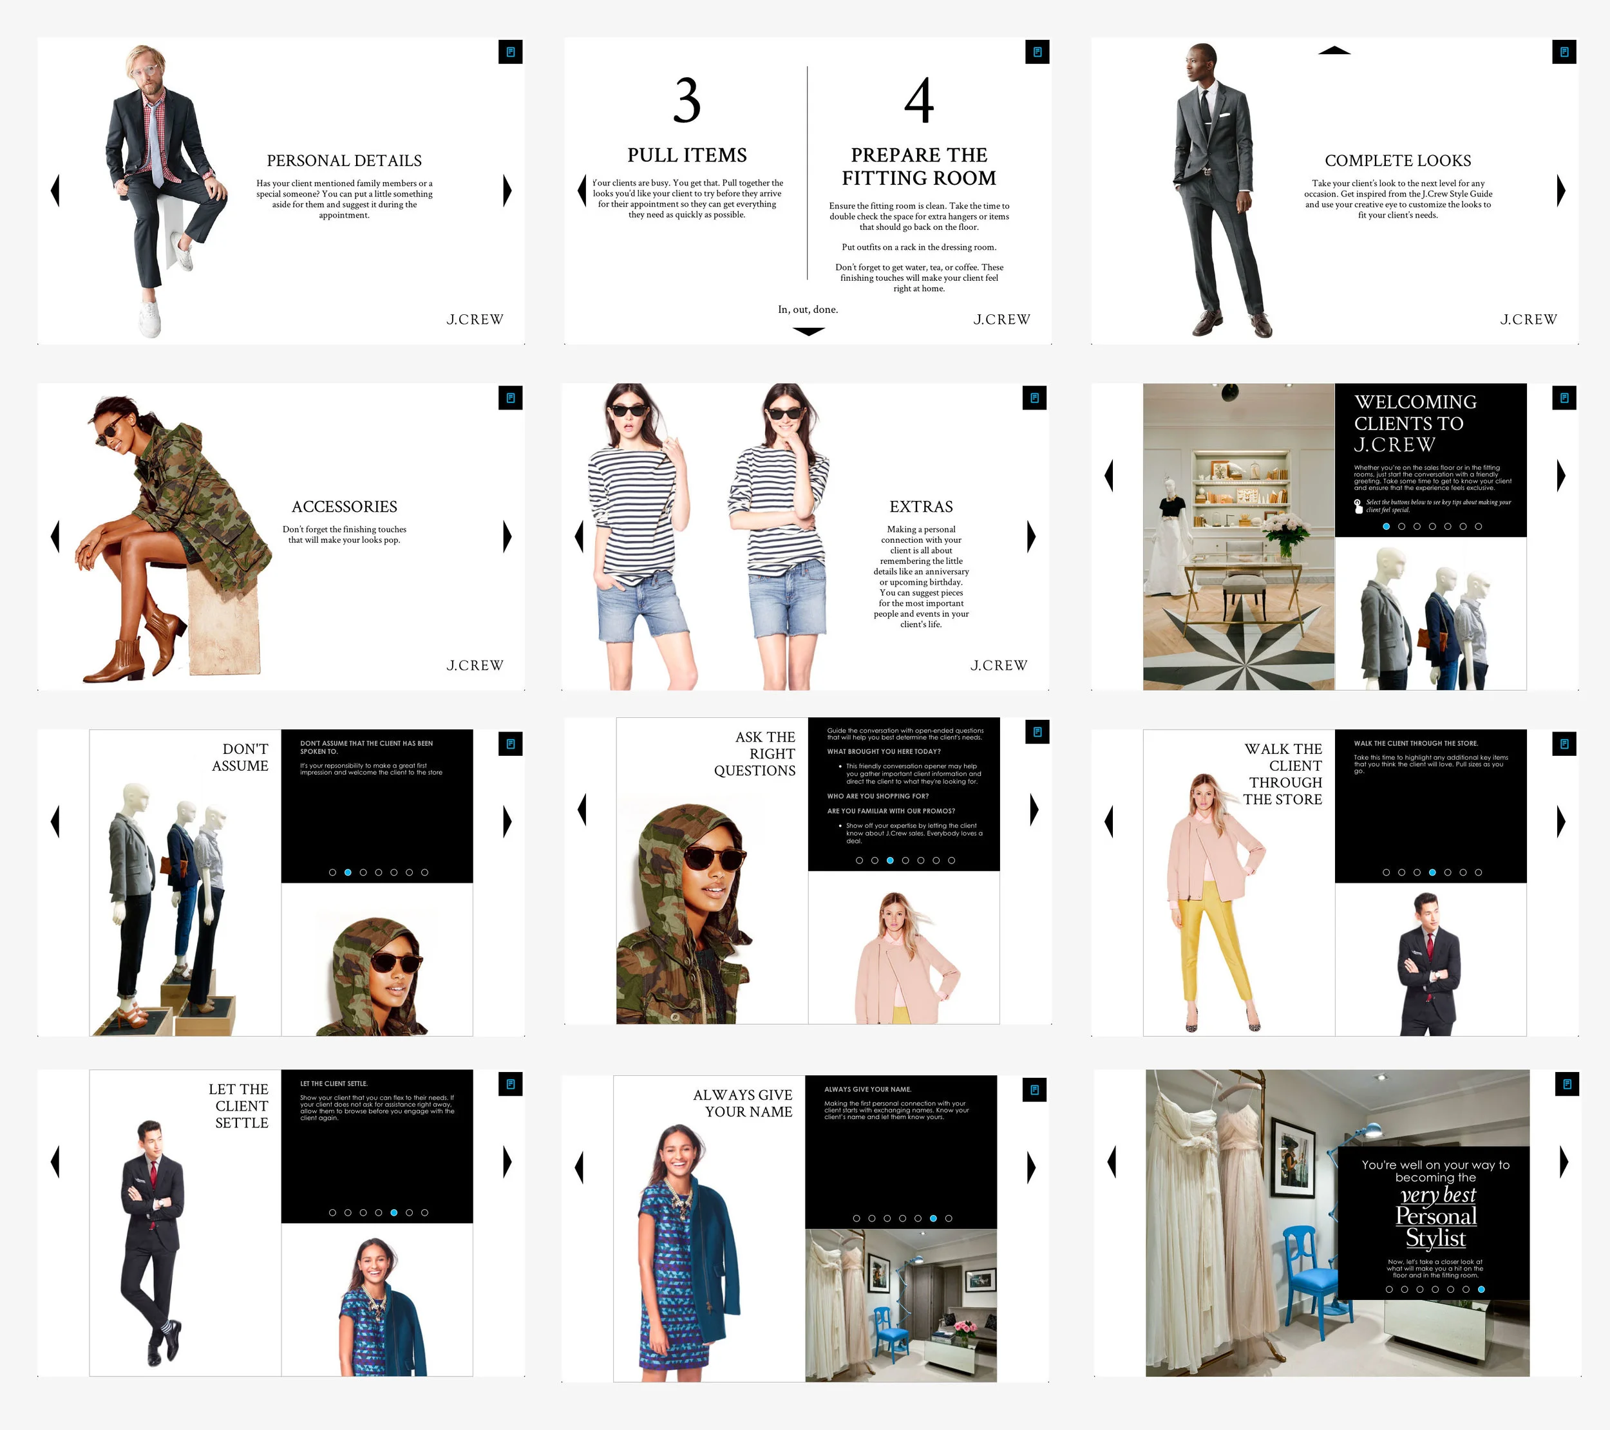The height and width of the screenshot is (1430, 1610).
Task: Select highlighted dot on Ask the Right Questions slide
Action: [x=890, y=861]
